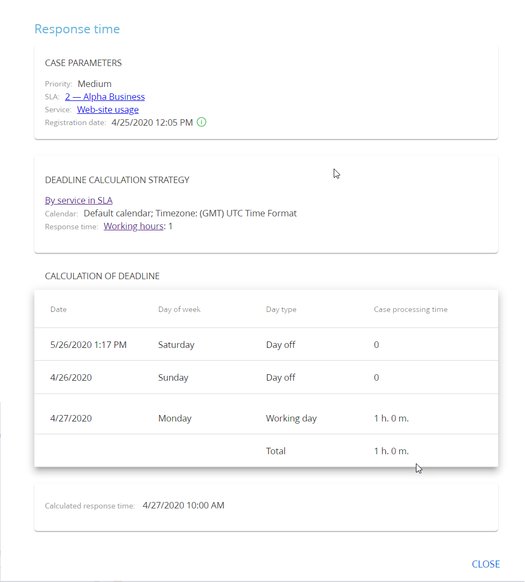
Task: Click the 'Day of week' column header
Action: coord(179,309)
